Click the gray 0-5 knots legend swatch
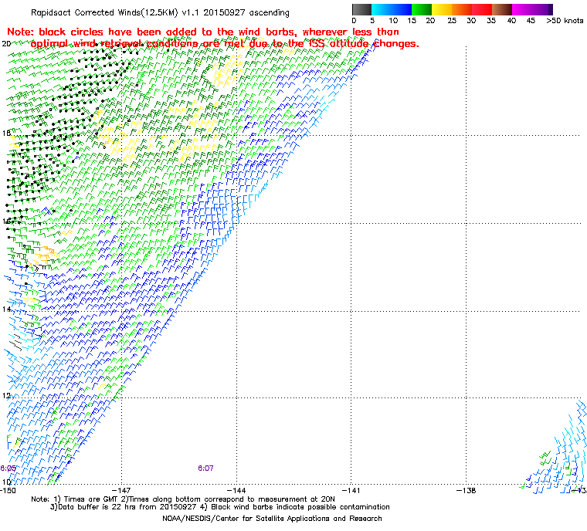587x531 pixels. 361,9
